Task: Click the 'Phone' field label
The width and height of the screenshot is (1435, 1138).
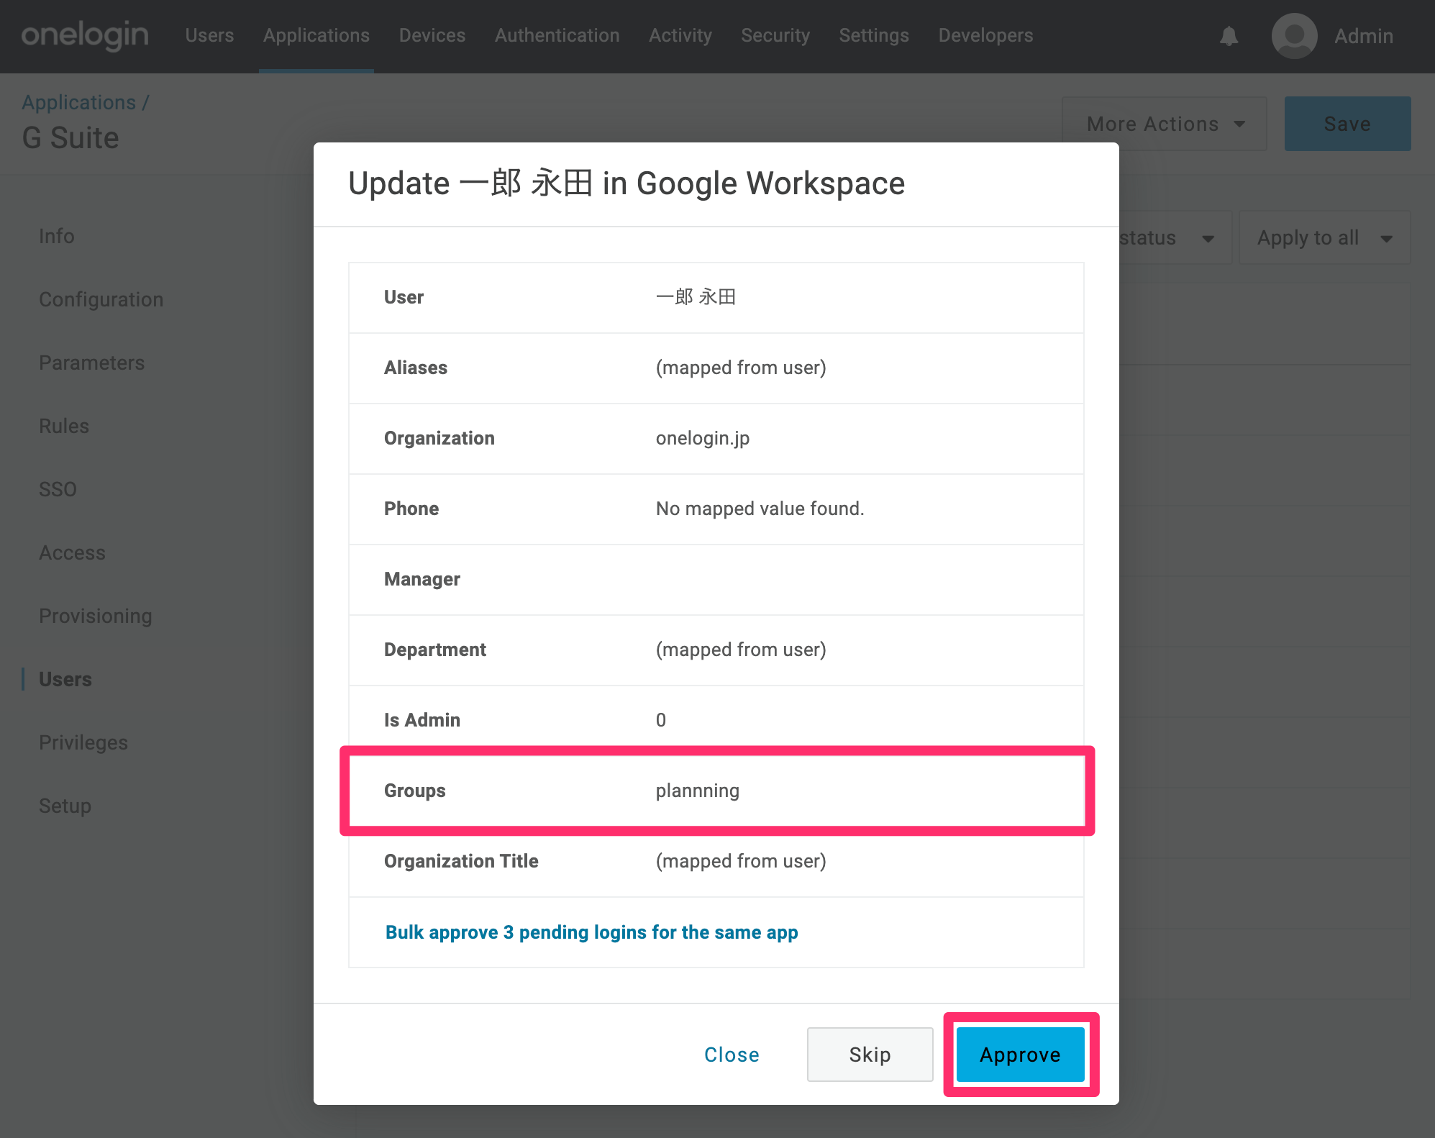Action: [x=411, y=509]
